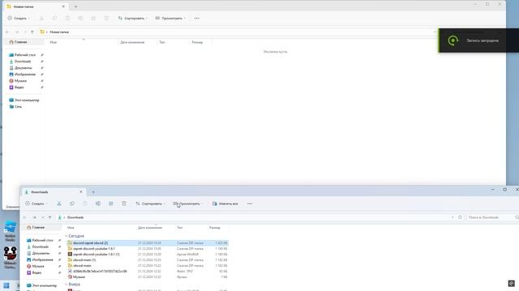
Task: Add new tab in Downloads window
Action: coord(93,192)
